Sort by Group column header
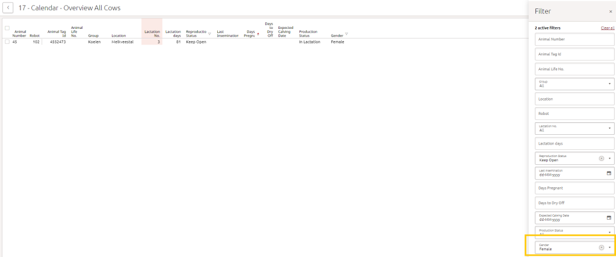Screen dimensions: 616x257 [x=93, y=36]
